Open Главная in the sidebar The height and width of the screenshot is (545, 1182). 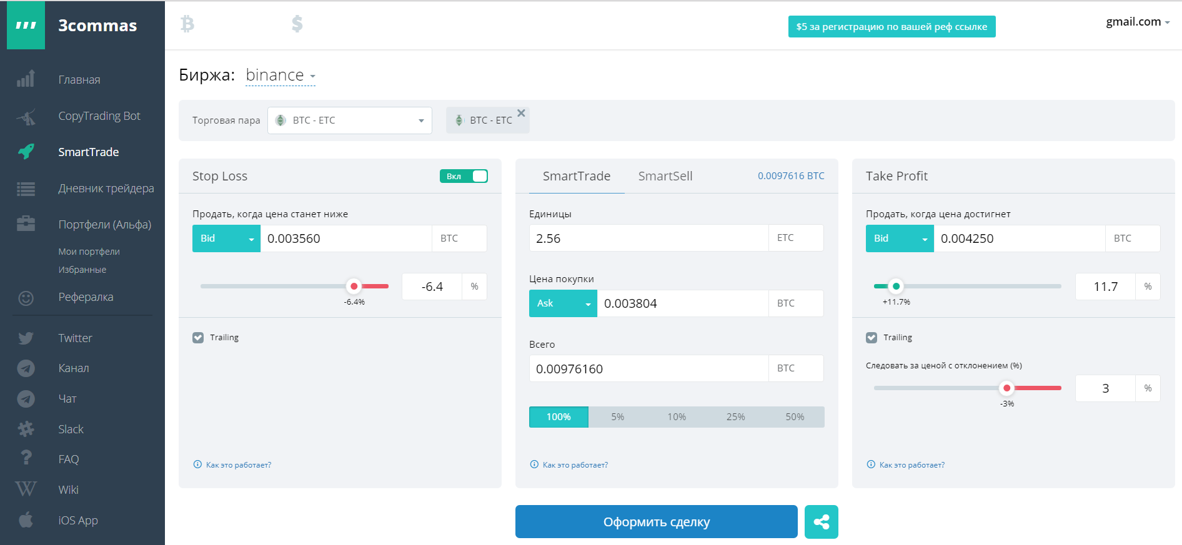[79, 80]
